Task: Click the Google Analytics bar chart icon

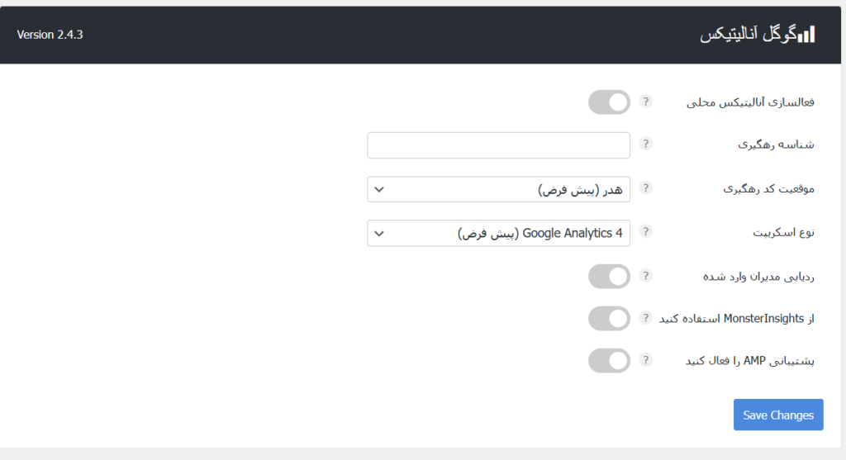Action: [806, 35]
